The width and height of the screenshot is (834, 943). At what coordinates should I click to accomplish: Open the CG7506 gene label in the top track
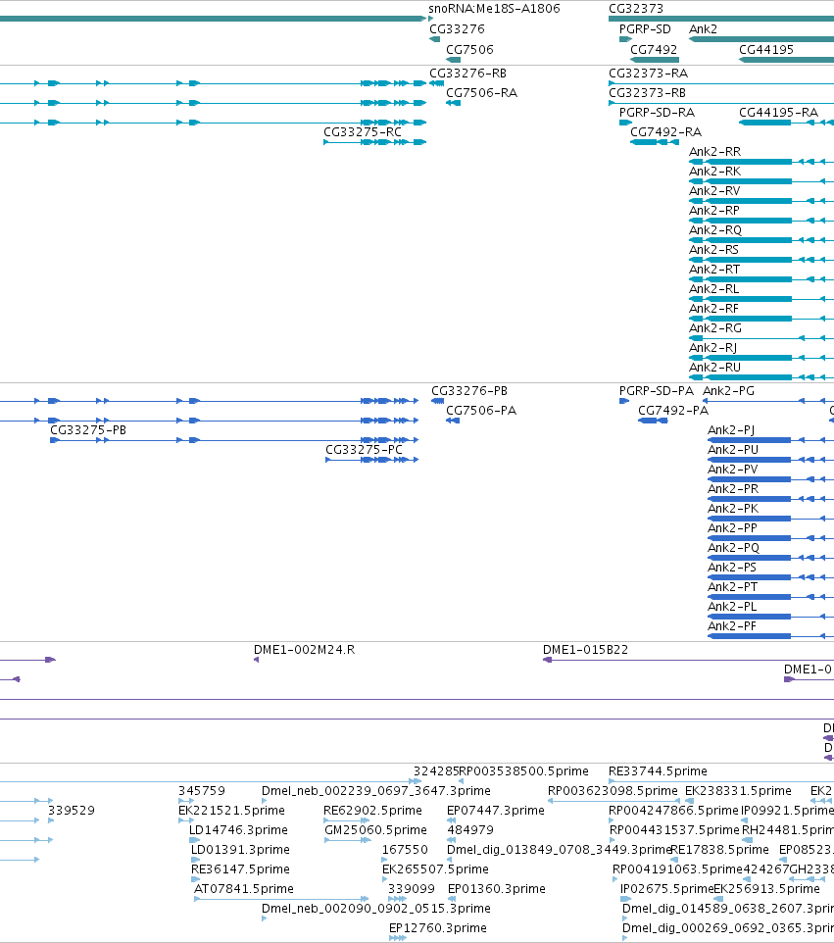pos(469,49)
